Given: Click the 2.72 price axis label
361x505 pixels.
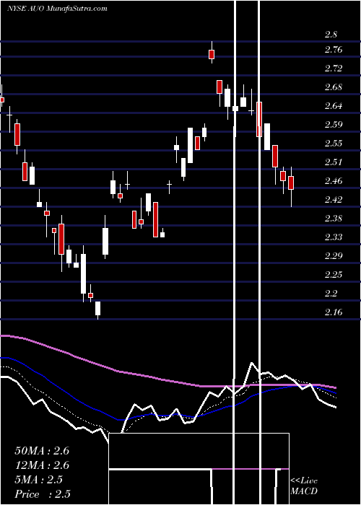Looking at the screenshot, I should click(334, 69).
